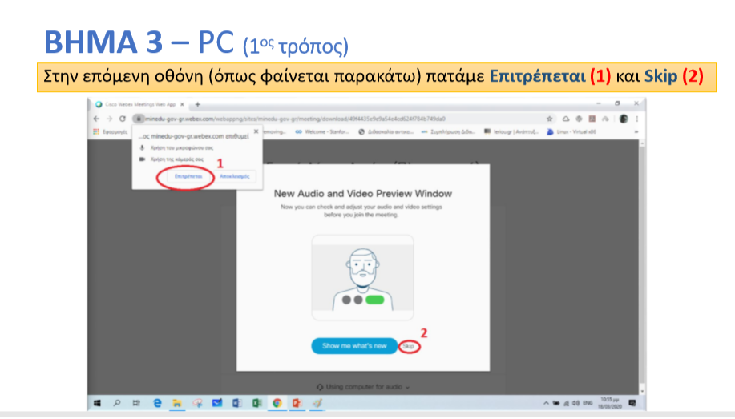Open the leriou.gr bookmark
This screenshot has width=735, height=419.
[x=511, y=131]
